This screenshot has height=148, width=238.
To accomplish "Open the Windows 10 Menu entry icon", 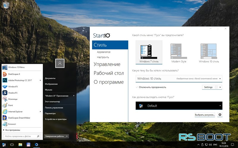I will (x=5, y=67).
